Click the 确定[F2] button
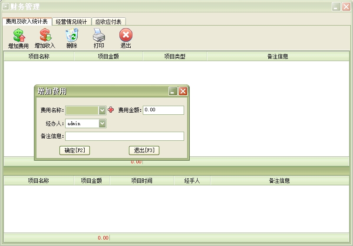Image resolution: width=353 pixels, height=246 pixels. (x=75, y=150)
